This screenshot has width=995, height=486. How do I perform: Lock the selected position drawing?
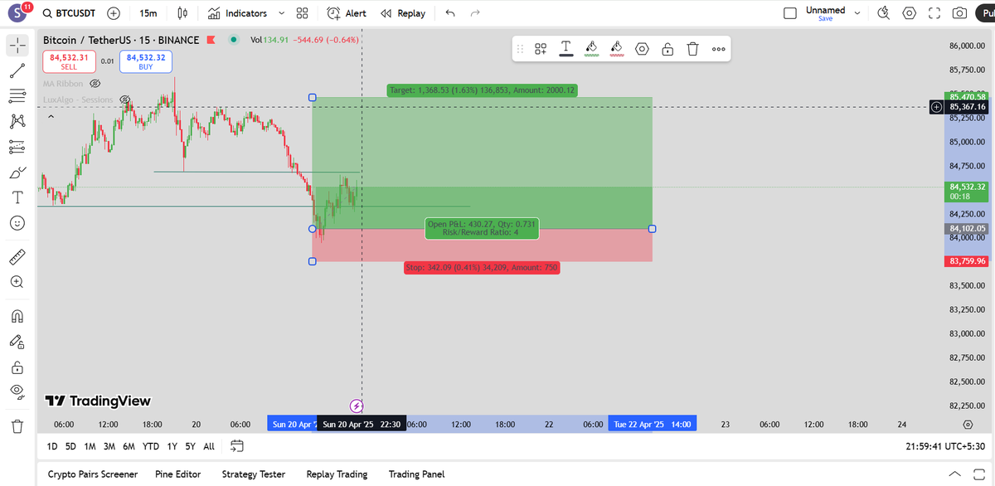pyautogui.click(x=667, y=49)
